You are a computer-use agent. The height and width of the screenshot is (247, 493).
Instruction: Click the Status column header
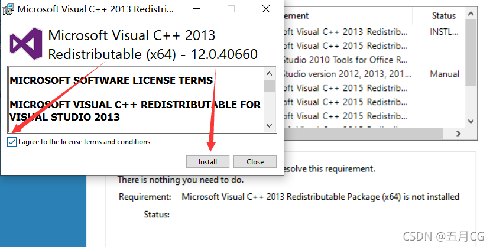pos(443,16)
